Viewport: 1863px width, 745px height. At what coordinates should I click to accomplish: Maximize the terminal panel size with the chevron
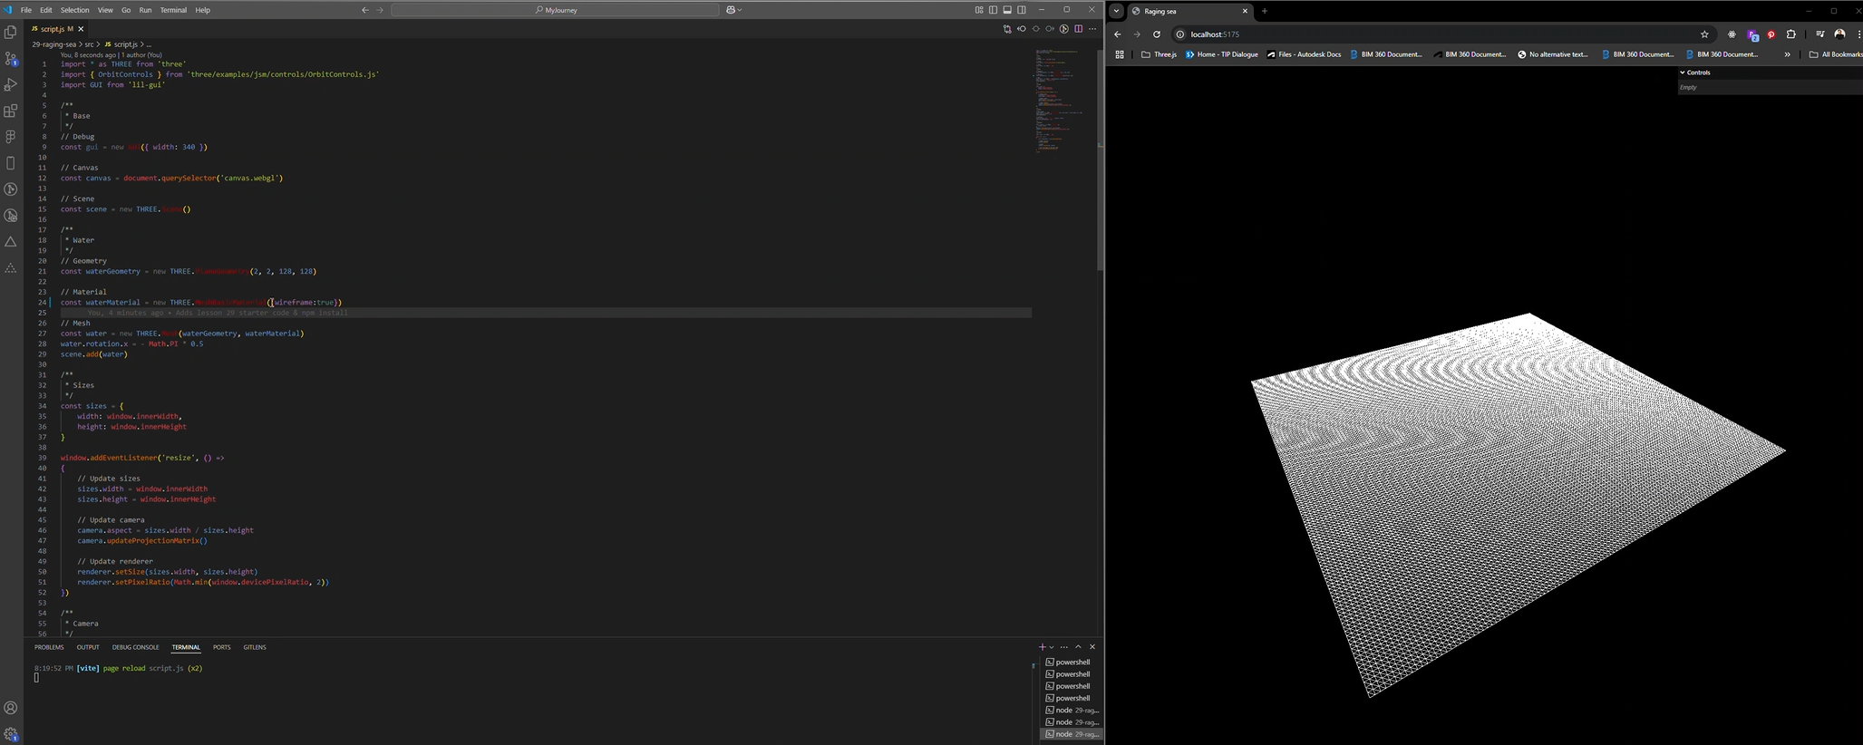1078,647
